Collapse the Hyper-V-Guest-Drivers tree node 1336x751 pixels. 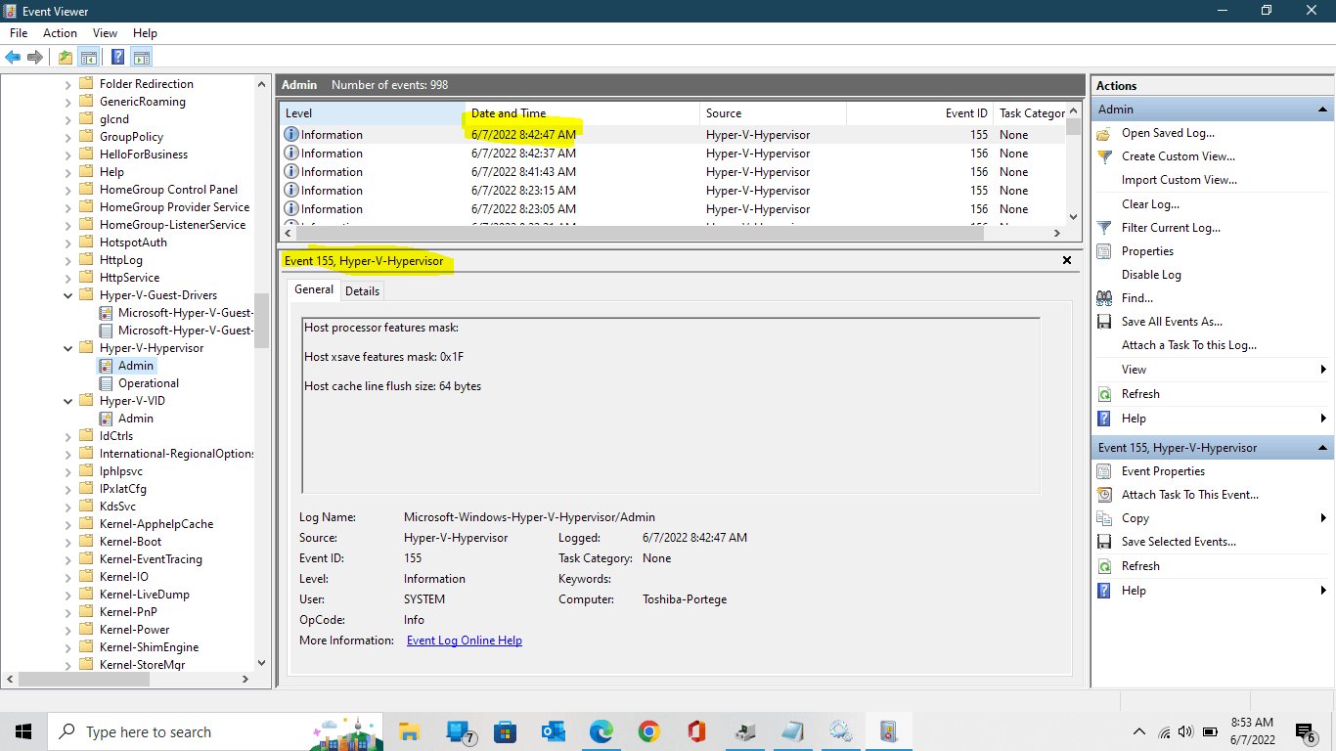(x=67, y=295)
